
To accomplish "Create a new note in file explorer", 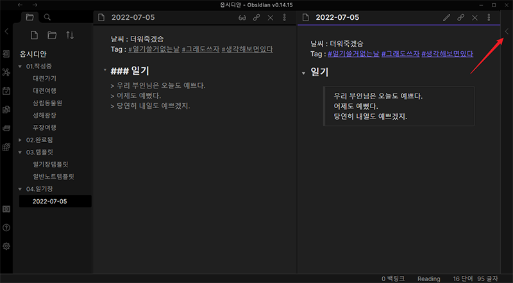I will 35,35.
